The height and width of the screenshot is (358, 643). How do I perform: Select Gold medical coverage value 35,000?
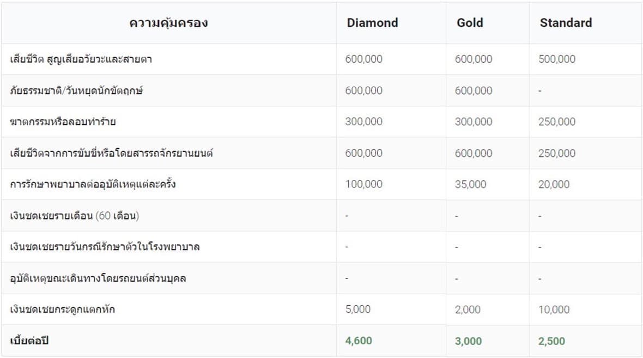470,184
